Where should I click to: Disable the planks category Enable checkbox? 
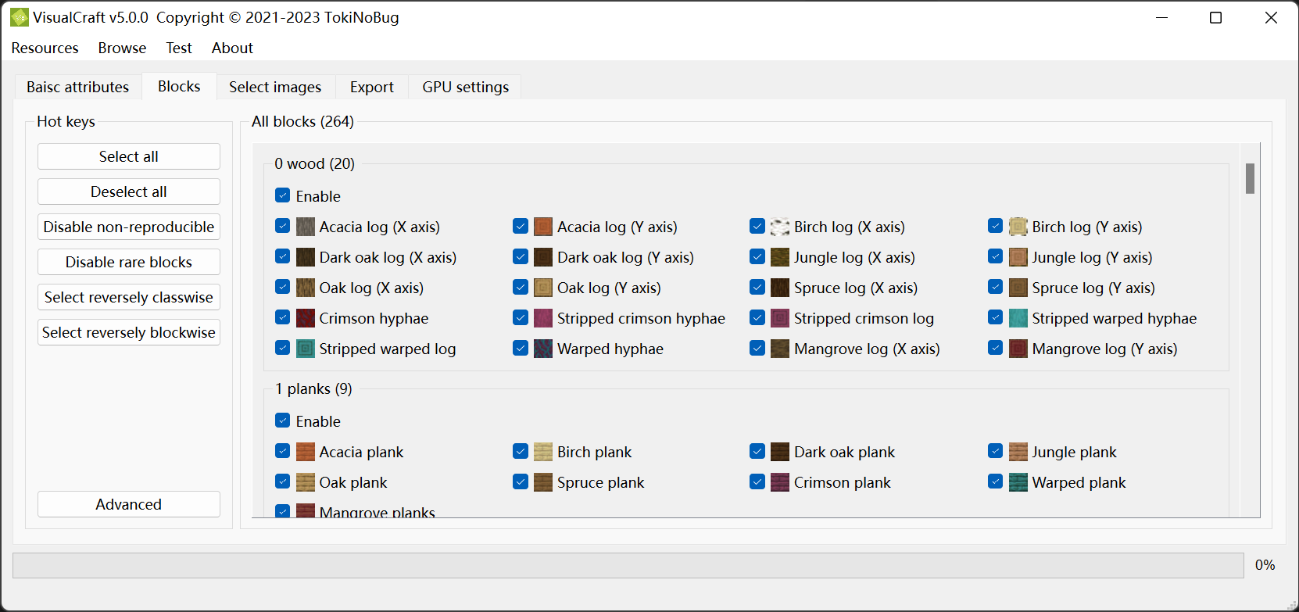pos(283,421)
